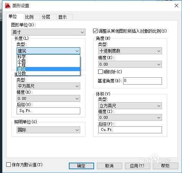182x173 pixels.
Task: Pick 工程 in the length type list
Action: [48, 65]
